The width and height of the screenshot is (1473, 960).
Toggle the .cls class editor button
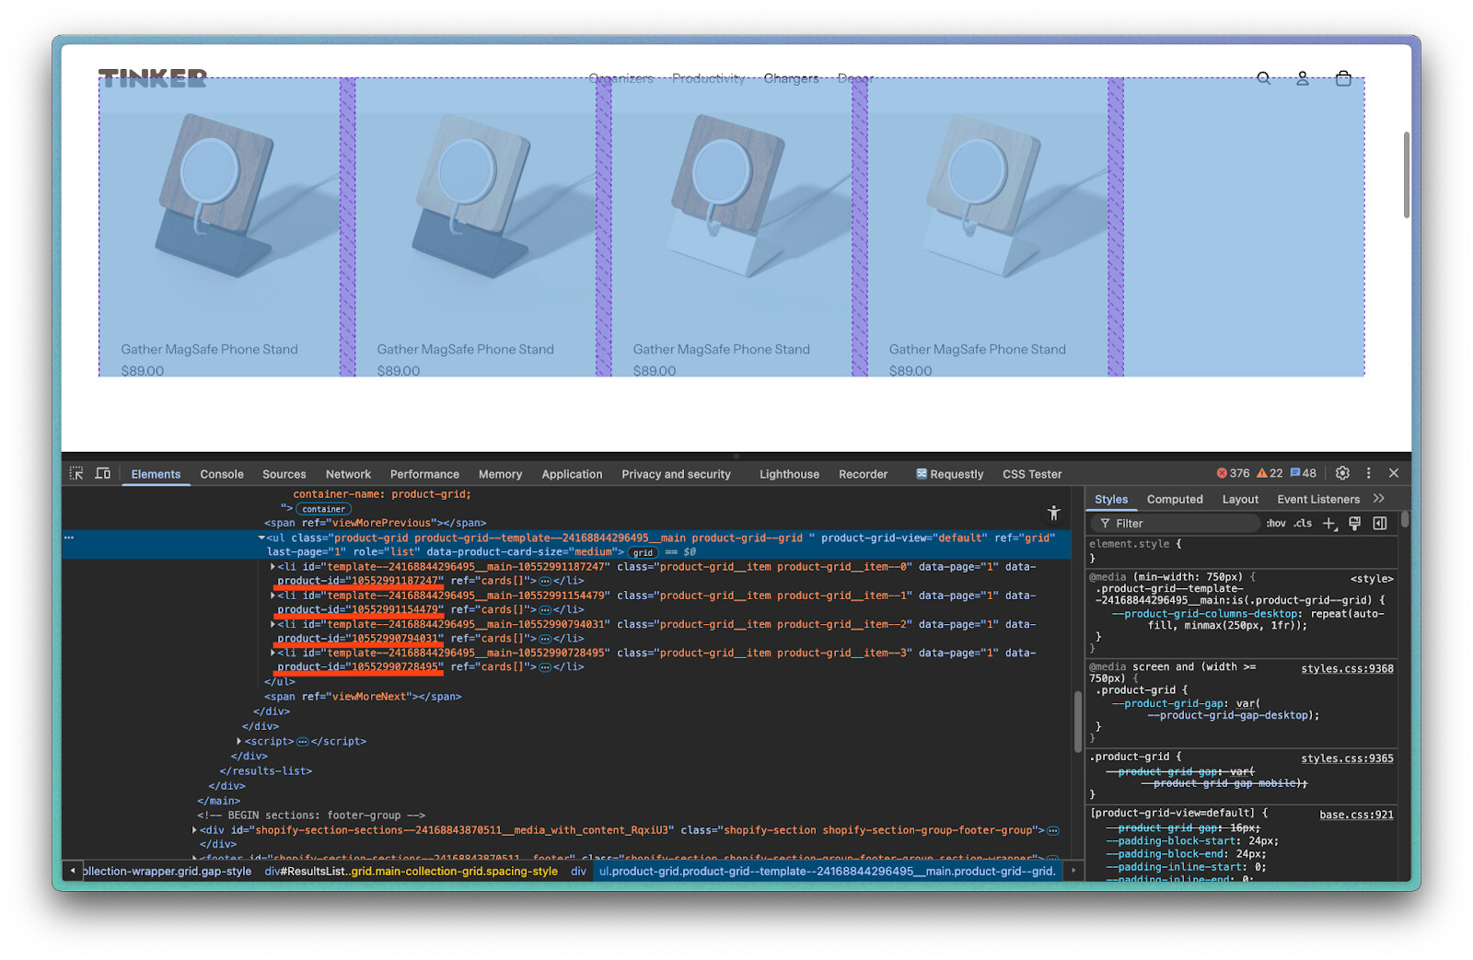[x=1303, y=524]
